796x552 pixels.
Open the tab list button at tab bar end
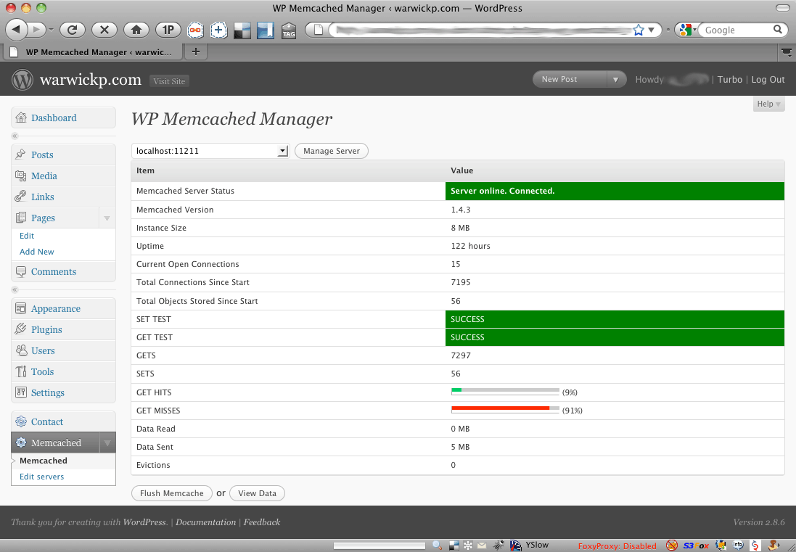pos(787,52)
